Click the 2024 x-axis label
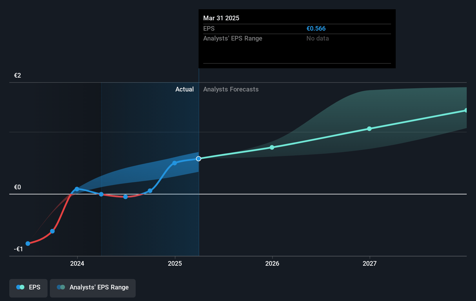Image resolution: width=476 pixels, height=301 pixels. tap(77, 263)
